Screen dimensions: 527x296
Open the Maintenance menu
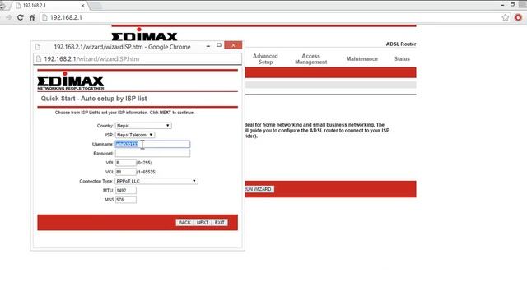pos(362,58)
